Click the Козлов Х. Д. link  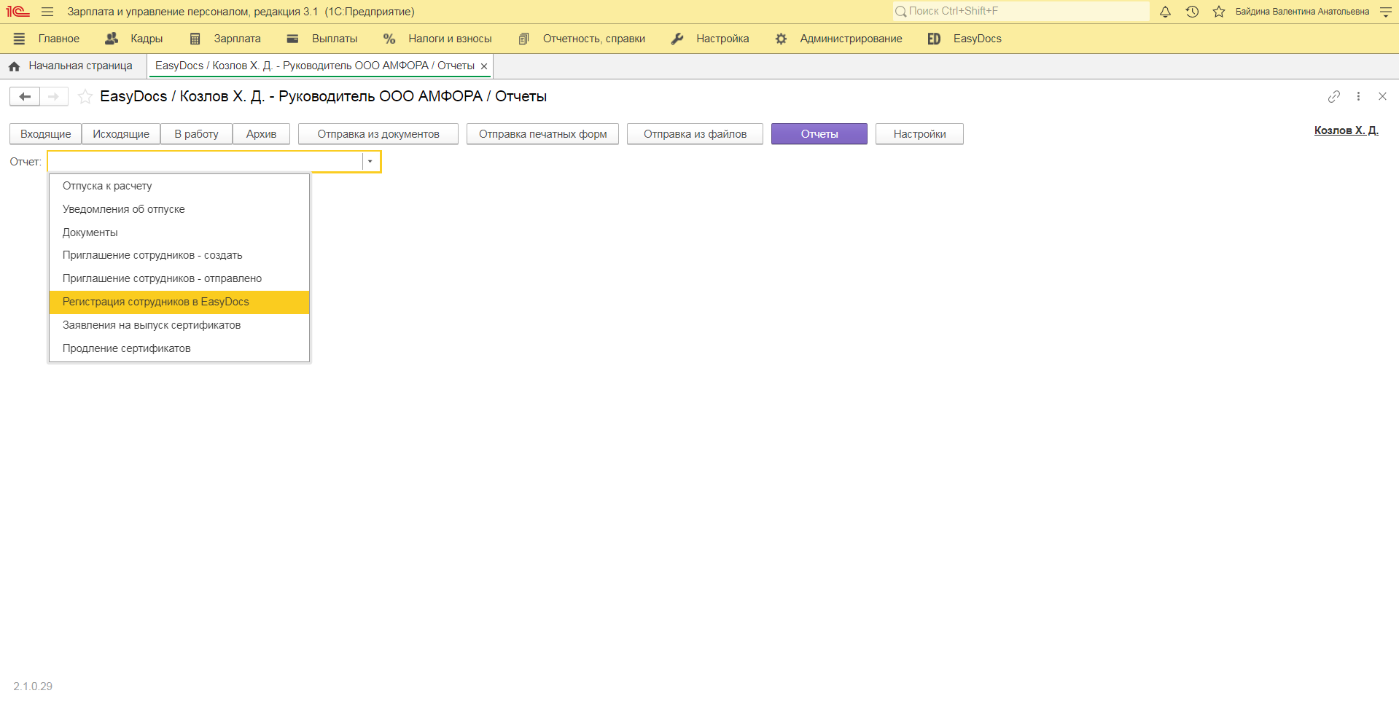point(1346,130)
